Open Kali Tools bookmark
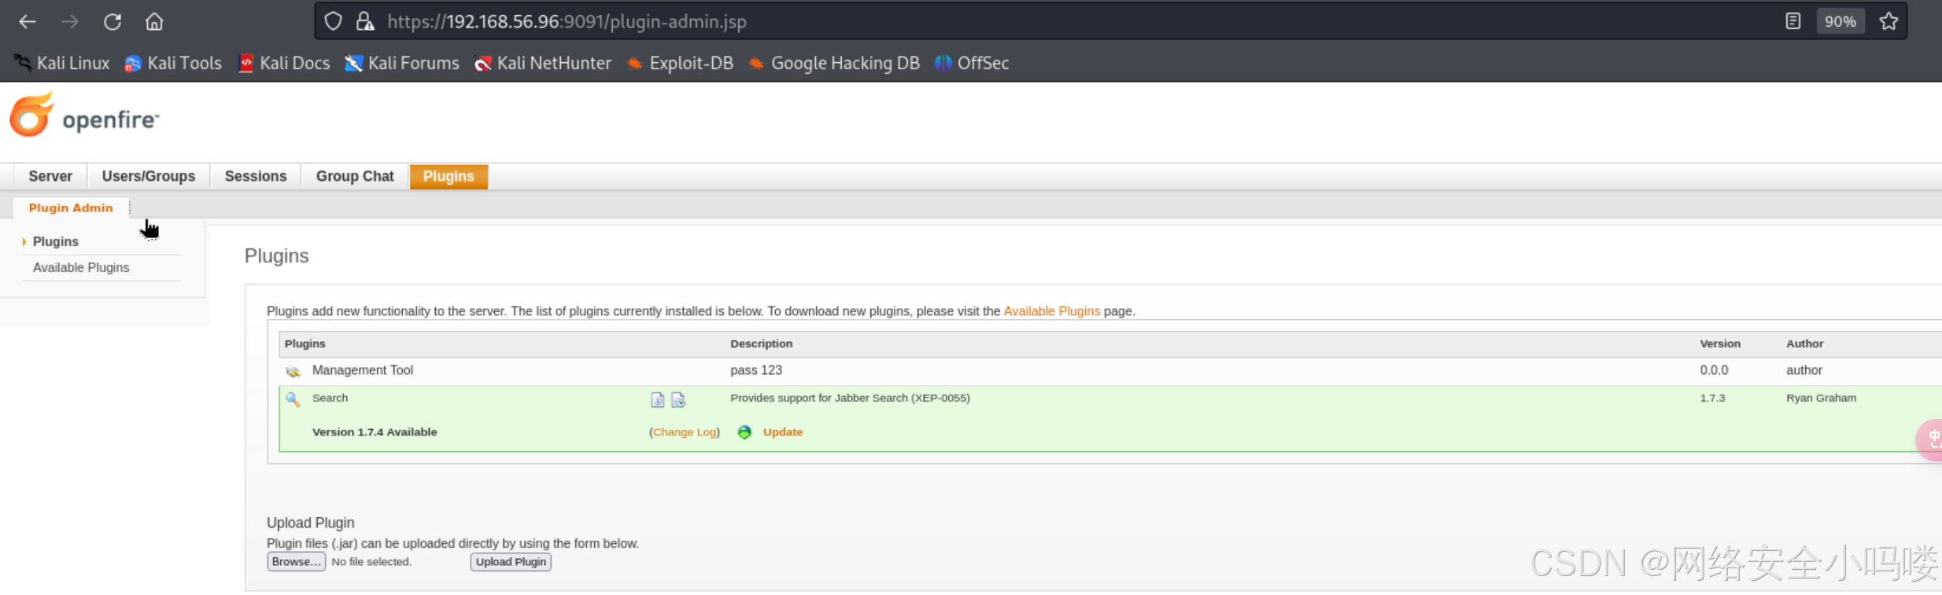Viewport: 1942px width, 595px height. 173,63
